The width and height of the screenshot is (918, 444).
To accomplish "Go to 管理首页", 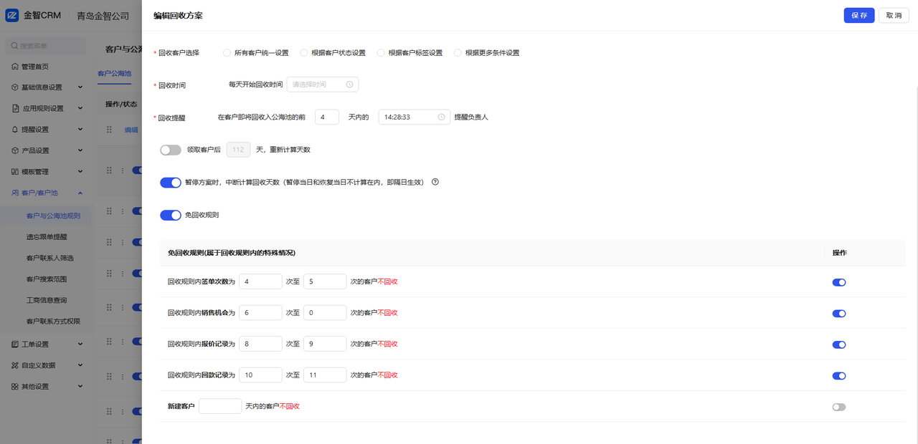I will [x=35, y=67].
